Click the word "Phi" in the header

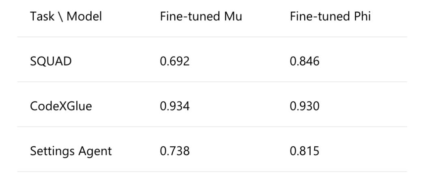[362, 17]
